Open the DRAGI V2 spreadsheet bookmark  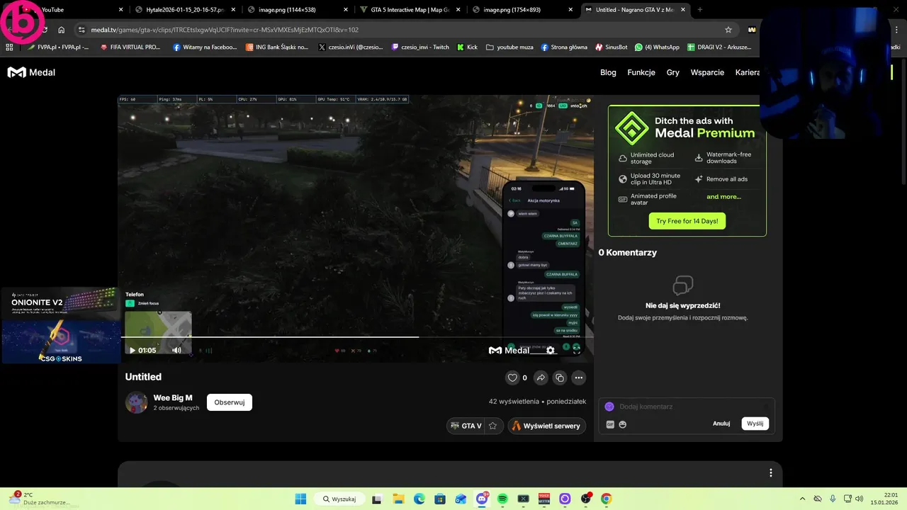(719, 47)
